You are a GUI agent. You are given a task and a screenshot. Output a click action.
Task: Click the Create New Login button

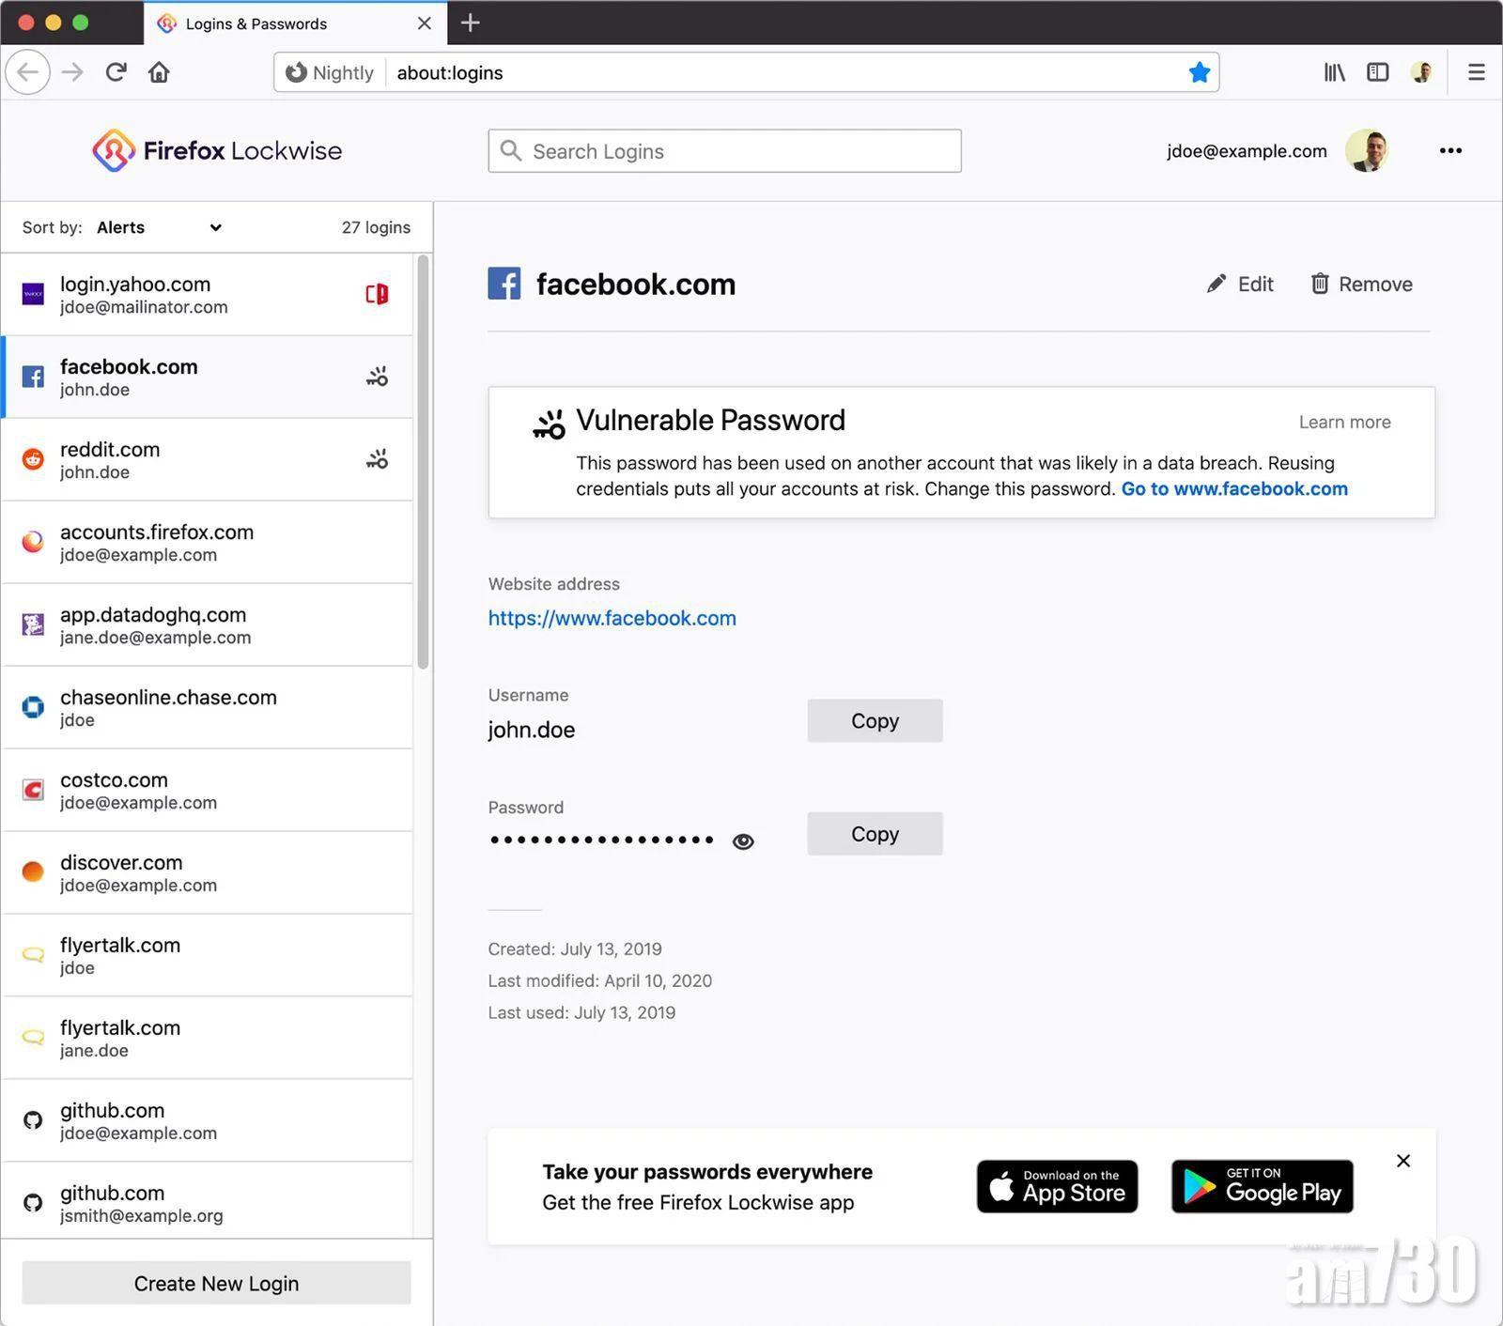[x=216, y=1283]
